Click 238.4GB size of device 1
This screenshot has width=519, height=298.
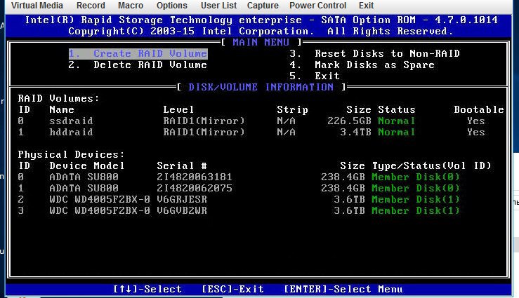pos(343,189)
